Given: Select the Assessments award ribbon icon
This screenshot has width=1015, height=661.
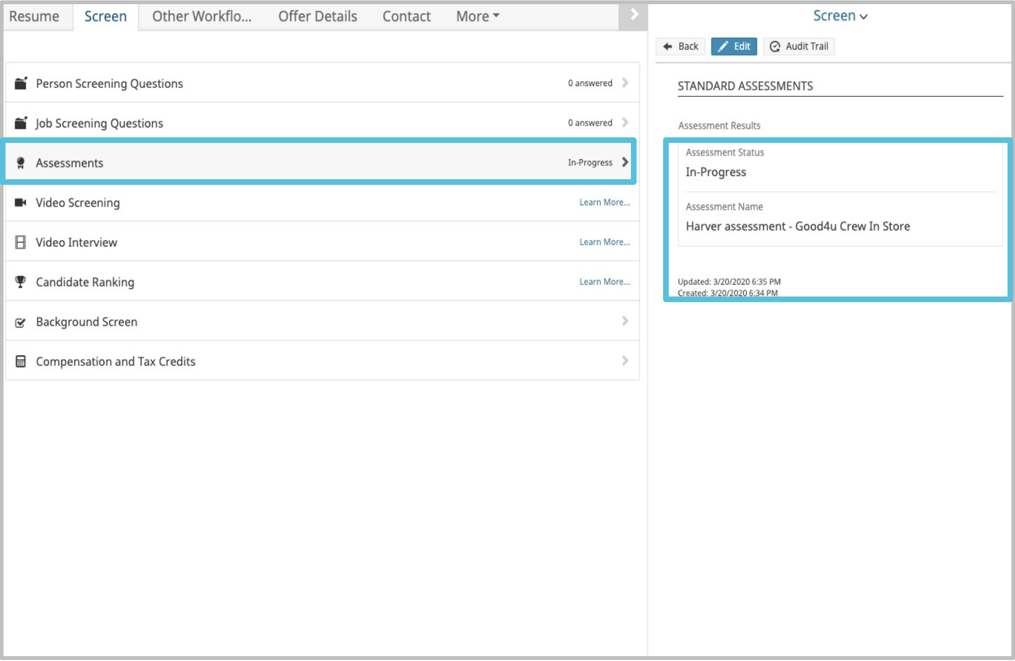Looking at the screenshot, I should [x=20, y=163].
